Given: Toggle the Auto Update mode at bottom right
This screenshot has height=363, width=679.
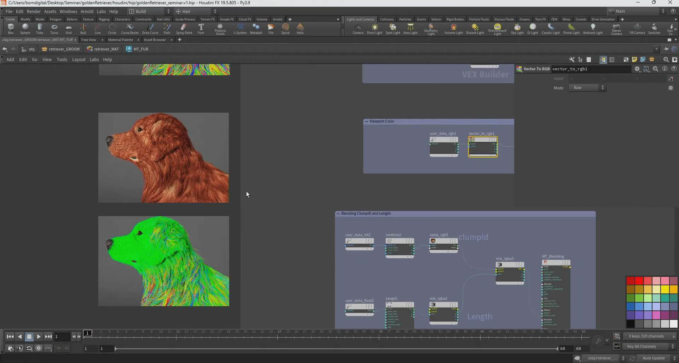Looking at the screenshot, I should coord(654,358).
